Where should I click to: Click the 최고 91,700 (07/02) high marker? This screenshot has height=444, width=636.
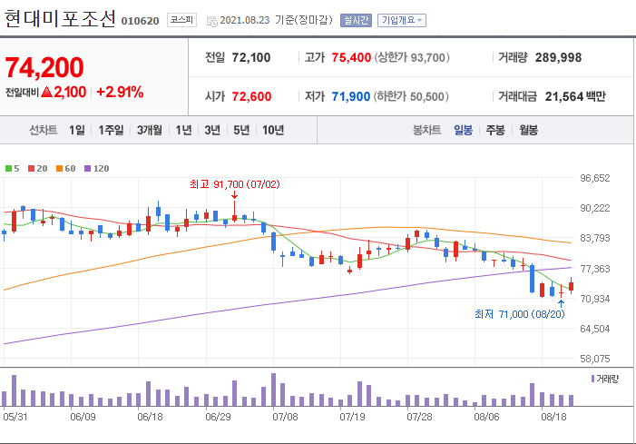(x=235, y=184)
